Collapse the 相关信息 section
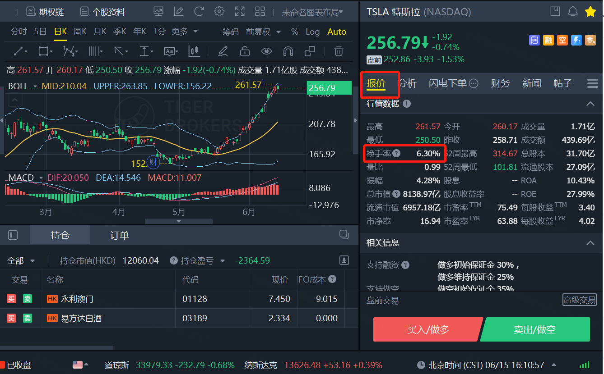Image resolution: width=604 pixels, height=374 pixels. pyautogui.click(x=590, y=243)
